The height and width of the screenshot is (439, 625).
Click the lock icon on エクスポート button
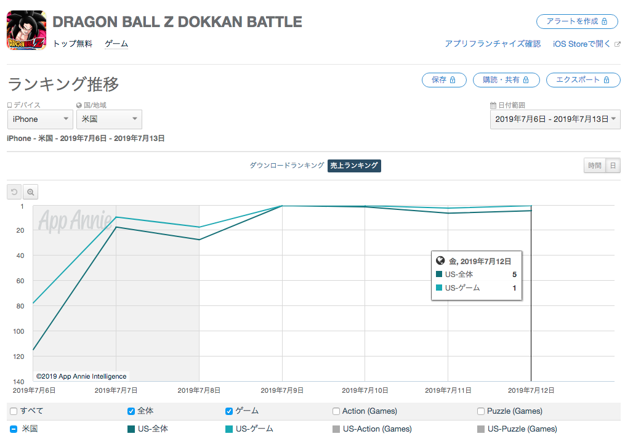[607, 80]
